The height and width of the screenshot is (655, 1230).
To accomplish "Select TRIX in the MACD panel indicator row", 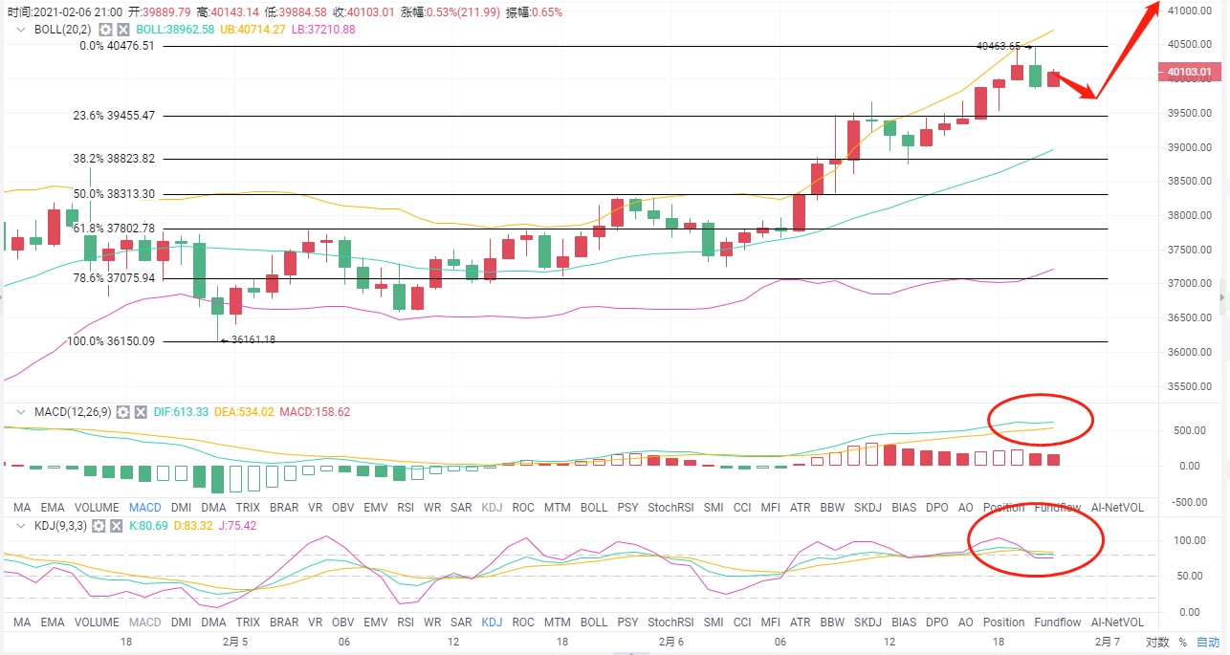I will tap(248, 507).
